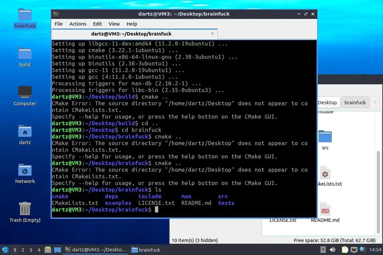The width and height of the screenshot is (383, 255).
Task: Open the Trash (Empty) icon
Action: pyautogui.click(x=25, y=212)
